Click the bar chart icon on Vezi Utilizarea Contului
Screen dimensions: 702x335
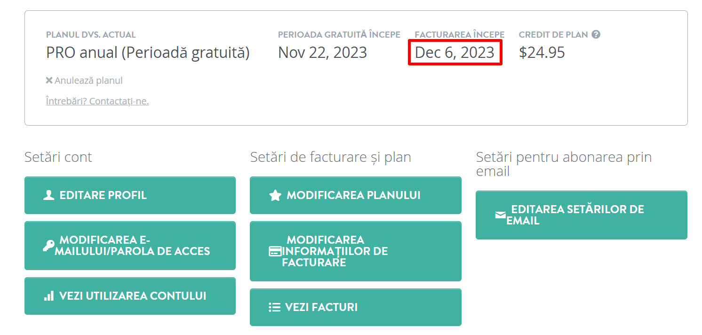tap(49, 296)
